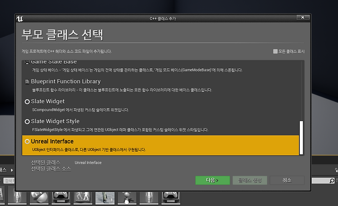Open the character-on-tiled-floor asset thumbnail

[105, 197]
